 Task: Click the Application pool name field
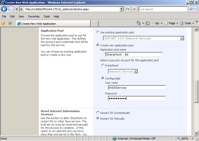pos(134,55)
